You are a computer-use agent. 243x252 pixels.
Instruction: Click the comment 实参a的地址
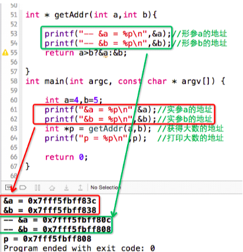pos(185,110)
